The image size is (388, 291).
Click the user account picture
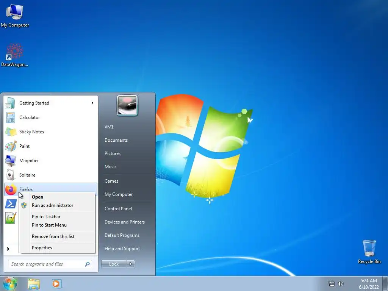(x=127, y=105)
